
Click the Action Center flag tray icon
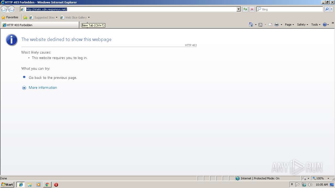pyautogui.click(x=298, y=185)
